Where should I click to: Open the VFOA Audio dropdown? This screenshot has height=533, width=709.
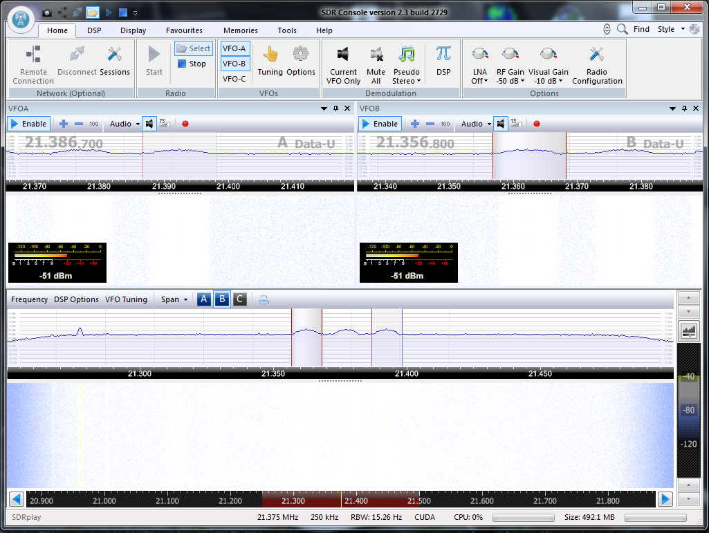click(123, 124)
